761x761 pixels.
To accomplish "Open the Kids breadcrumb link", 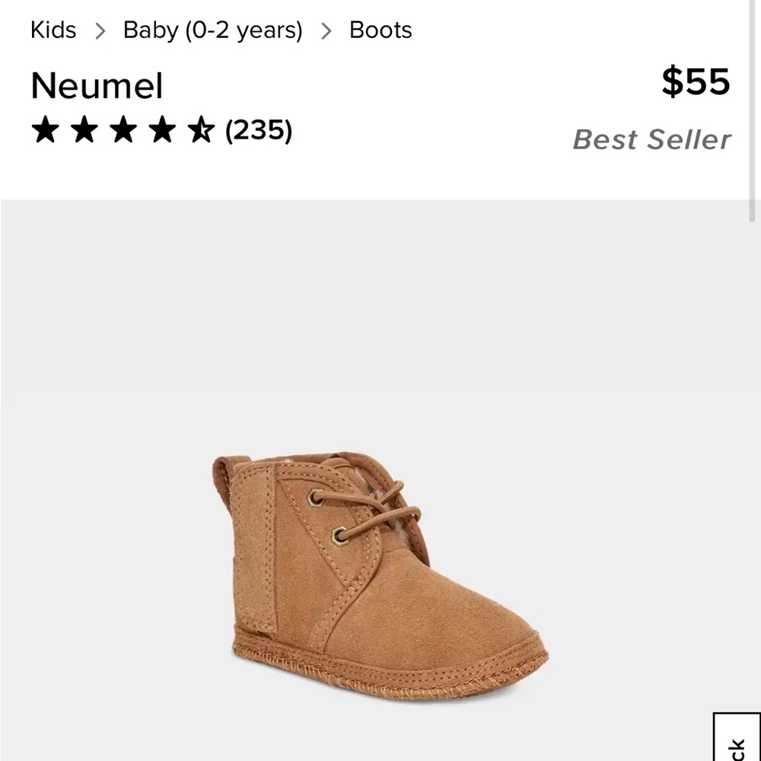I will [53, 30].
